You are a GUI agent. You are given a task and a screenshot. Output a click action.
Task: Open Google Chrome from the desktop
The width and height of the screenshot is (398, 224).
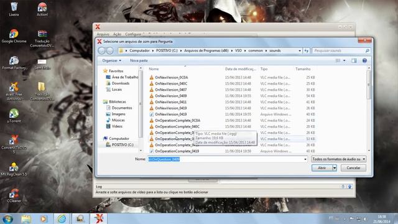(14, 36)
